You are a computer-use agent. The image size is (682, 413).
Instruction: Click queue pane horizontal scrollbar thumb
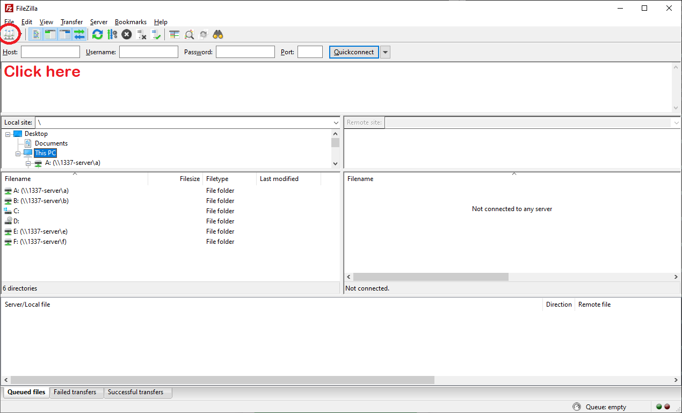tap(222, 380)
